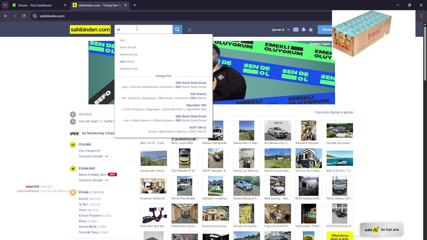Click the Reklamı Kapat ad label
This screenshot has height=240, width=427.
point(320,44)
